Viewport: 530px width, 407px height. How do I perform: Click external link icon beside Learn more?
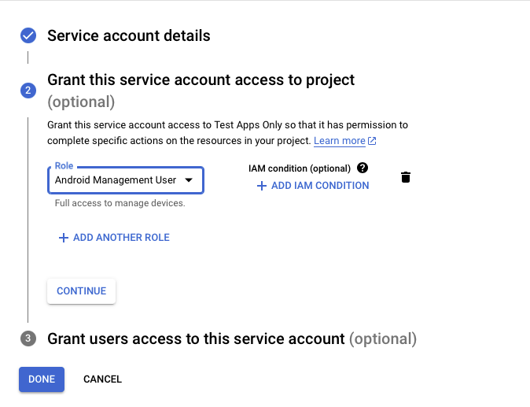[372, 141]
